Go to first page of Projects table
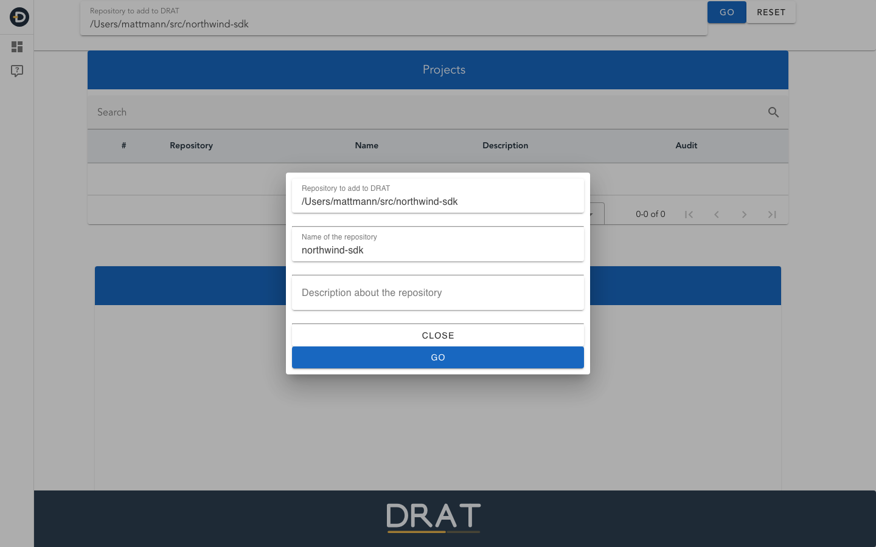Image resolution: width=876 pixels, height=547 pixels. (689, 215)
